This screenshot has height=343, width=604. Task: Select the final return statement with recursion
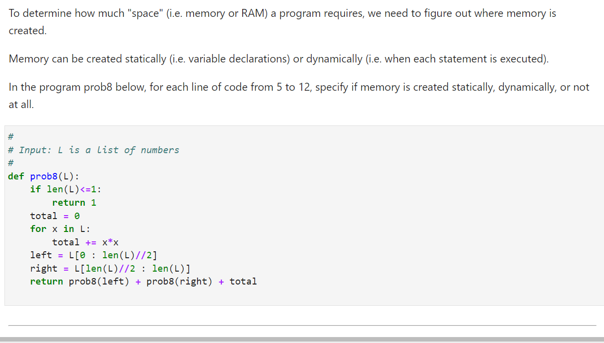[144, 281]
